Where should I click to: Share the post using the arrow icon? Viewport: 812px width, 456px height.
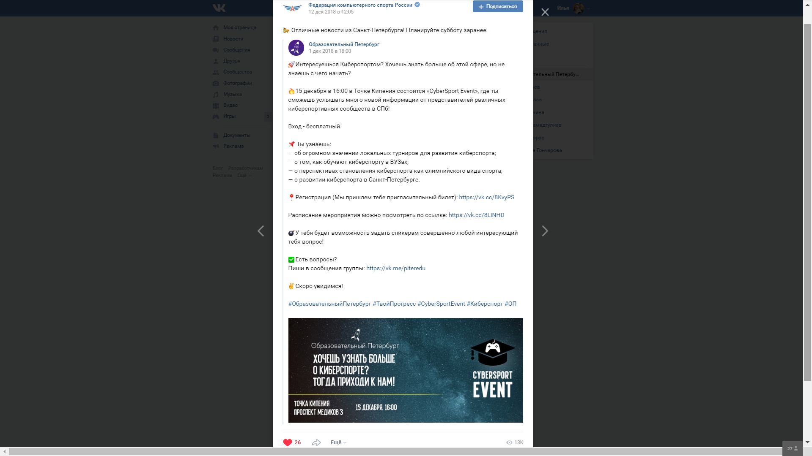pyautogui.click(x=316, y=442)
